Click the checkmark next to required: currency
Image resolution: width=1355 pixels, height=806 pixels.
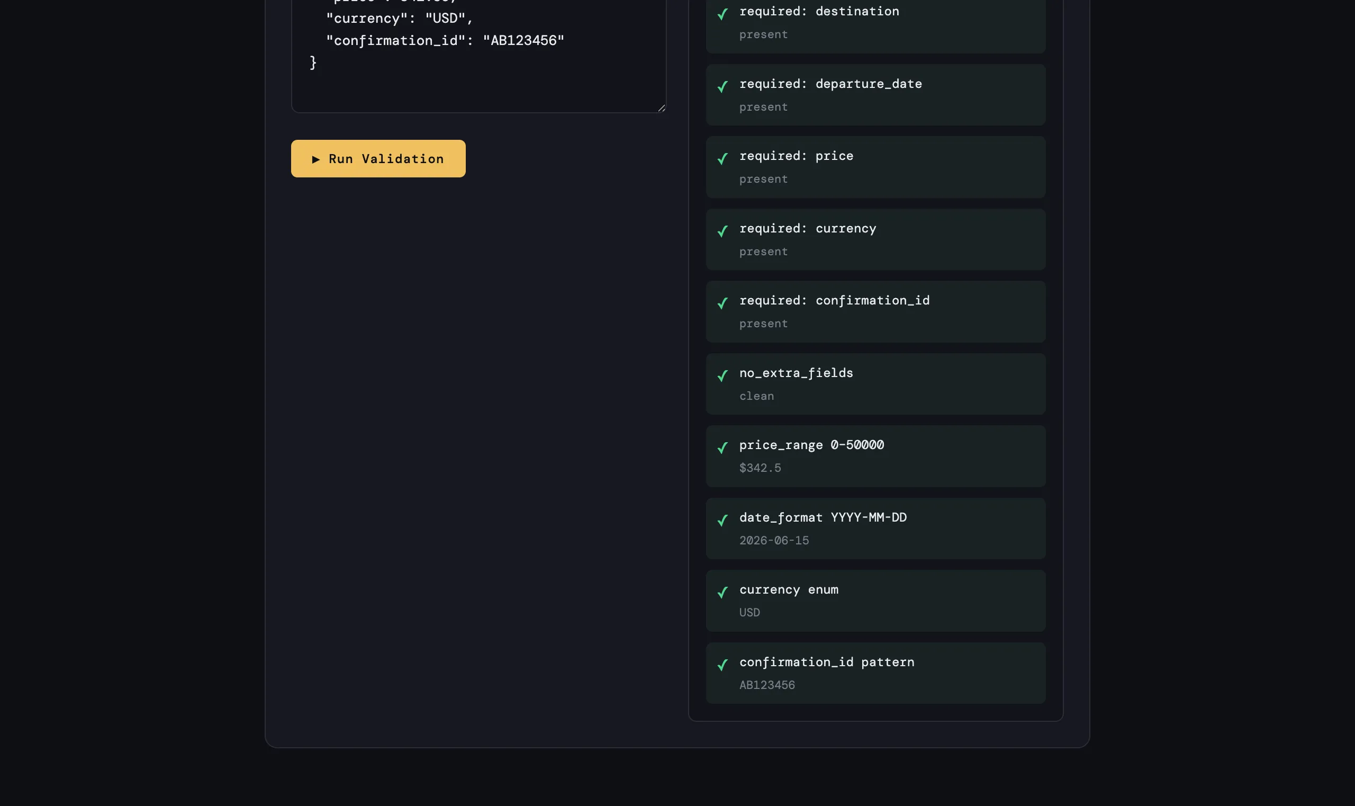coord(722,231)
